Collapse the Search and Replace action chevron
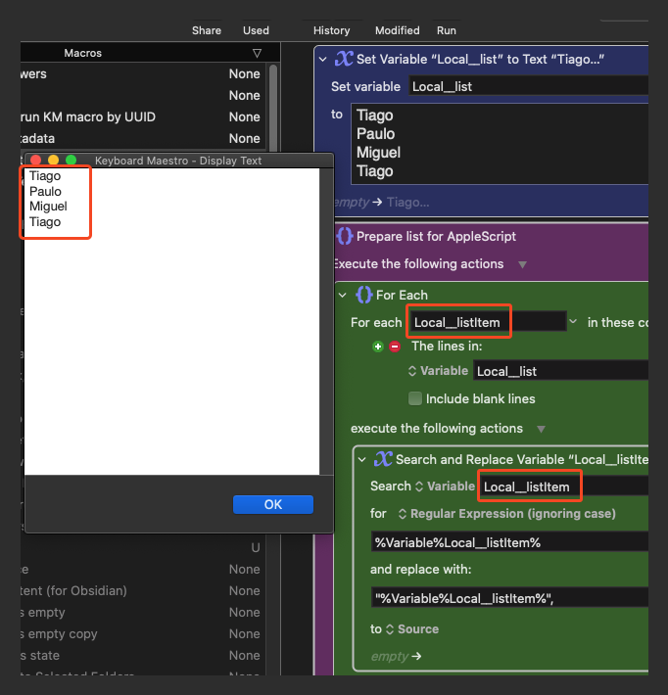This screenshot has height=695, width=668. click(x=362, y=460)
